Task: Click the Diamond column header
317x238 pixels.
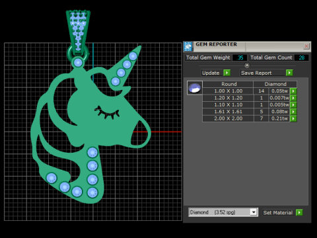Action: (x=275, y=84)
